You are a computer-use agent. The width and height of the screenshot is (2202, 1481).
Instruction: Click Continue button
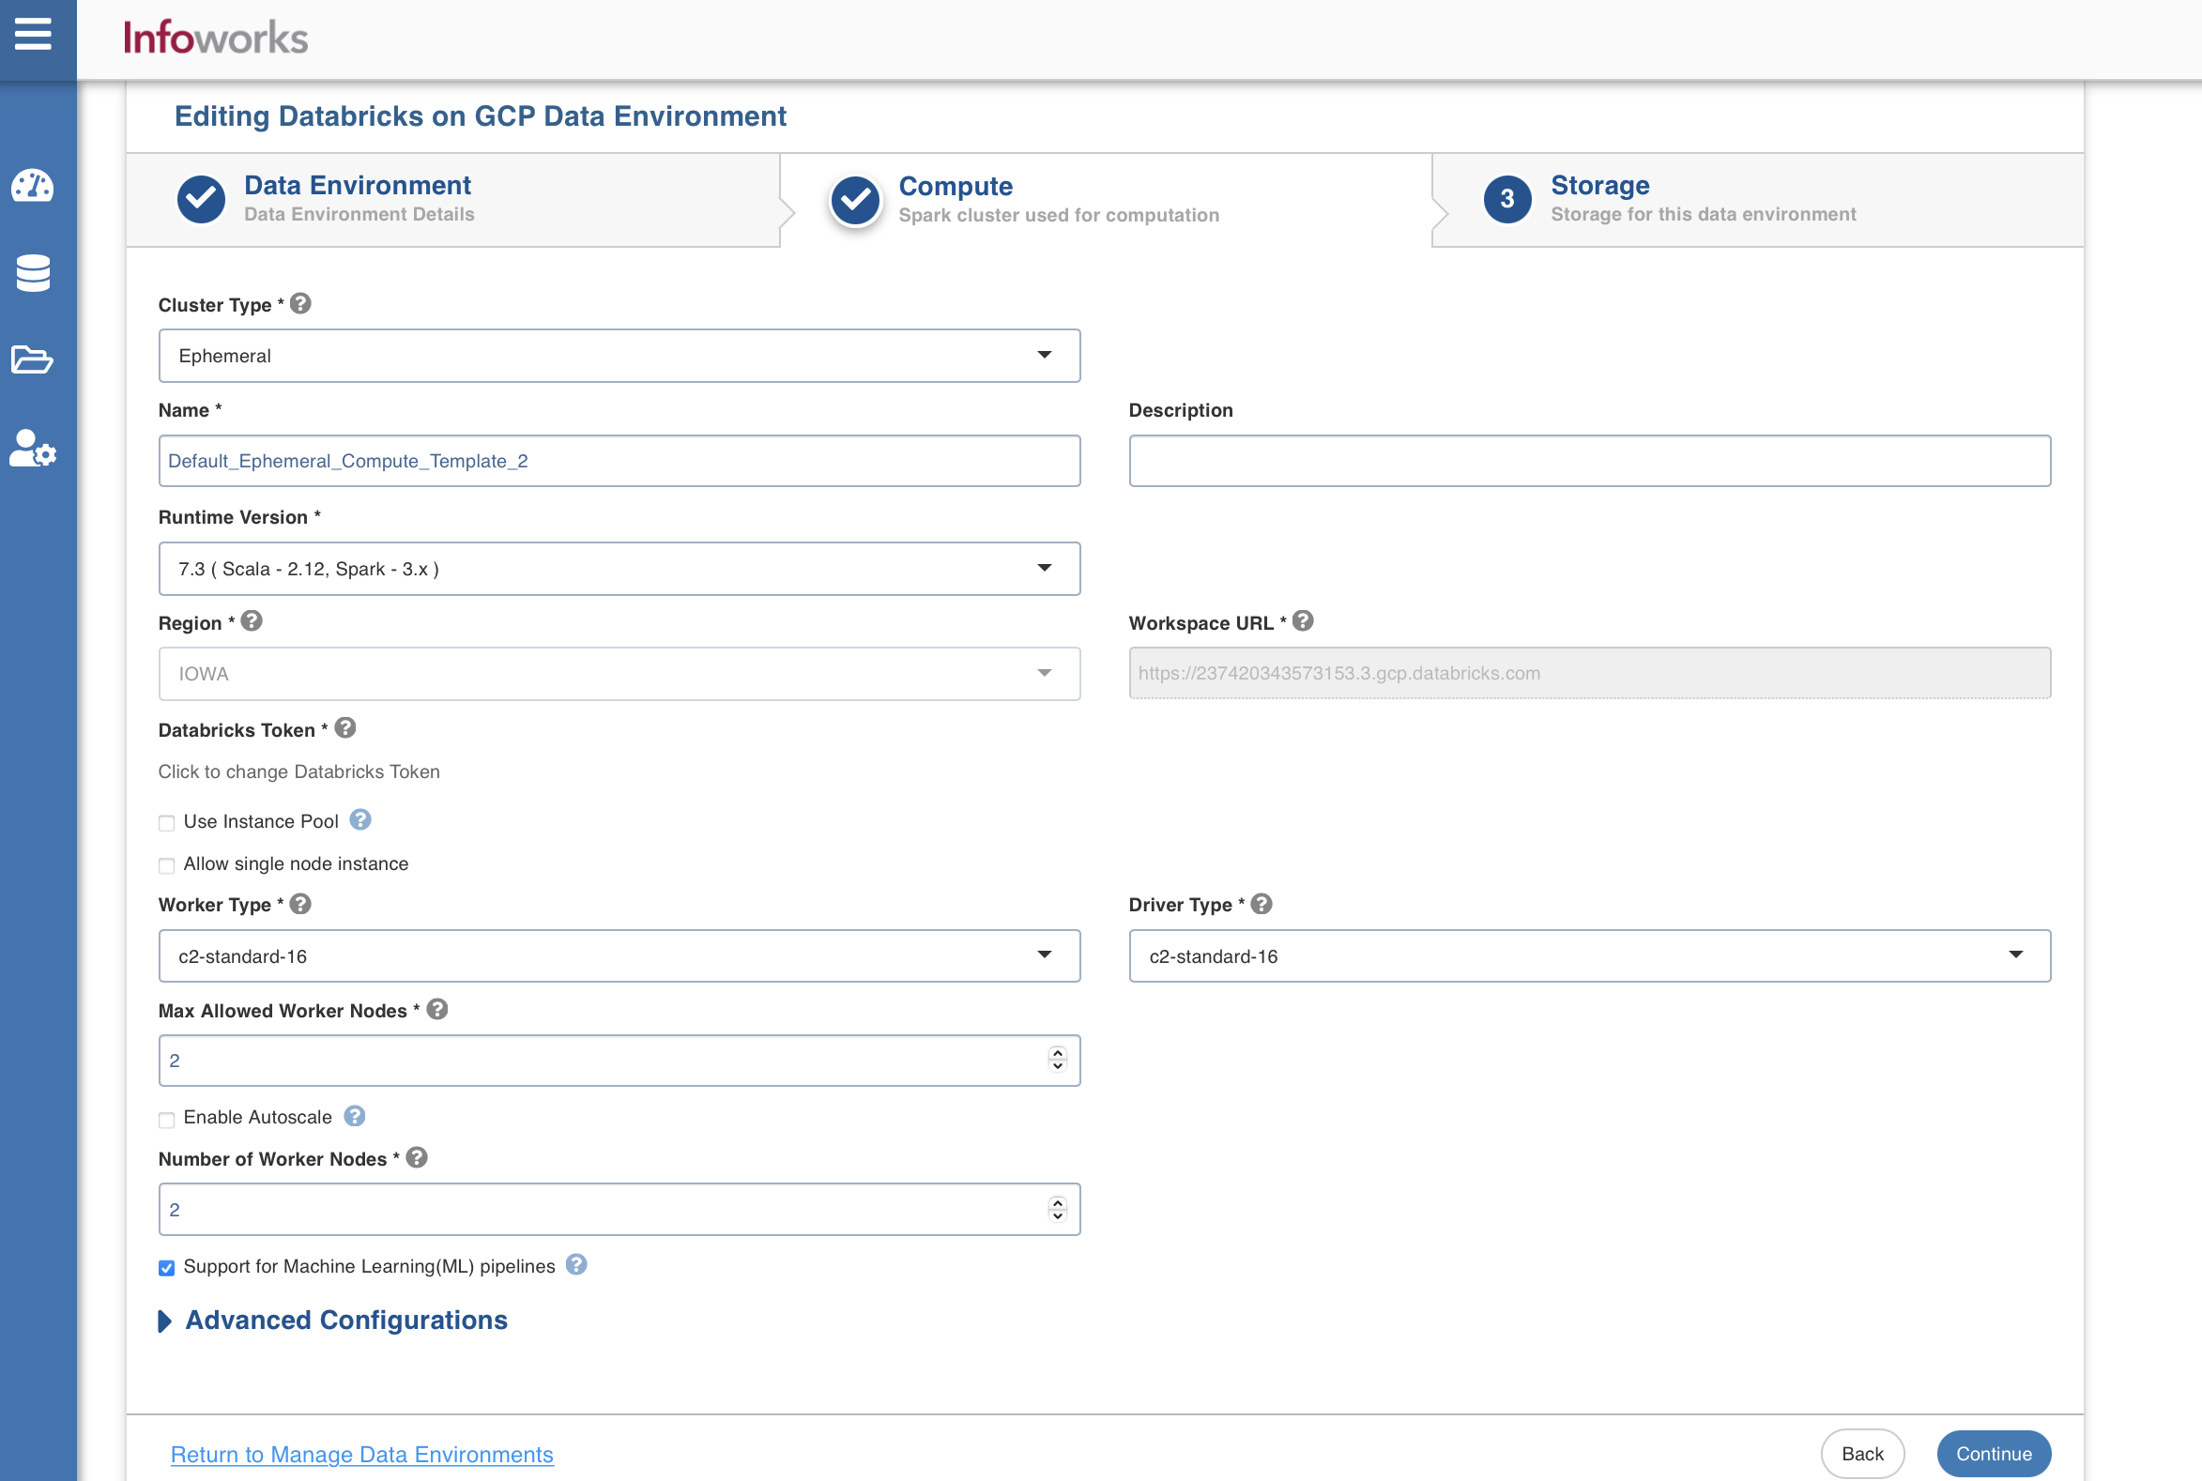(1995, 1454)
